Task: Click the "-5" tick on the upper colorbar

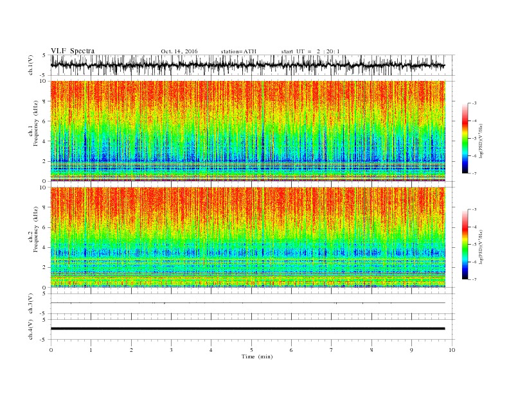Action: (474, 139)
